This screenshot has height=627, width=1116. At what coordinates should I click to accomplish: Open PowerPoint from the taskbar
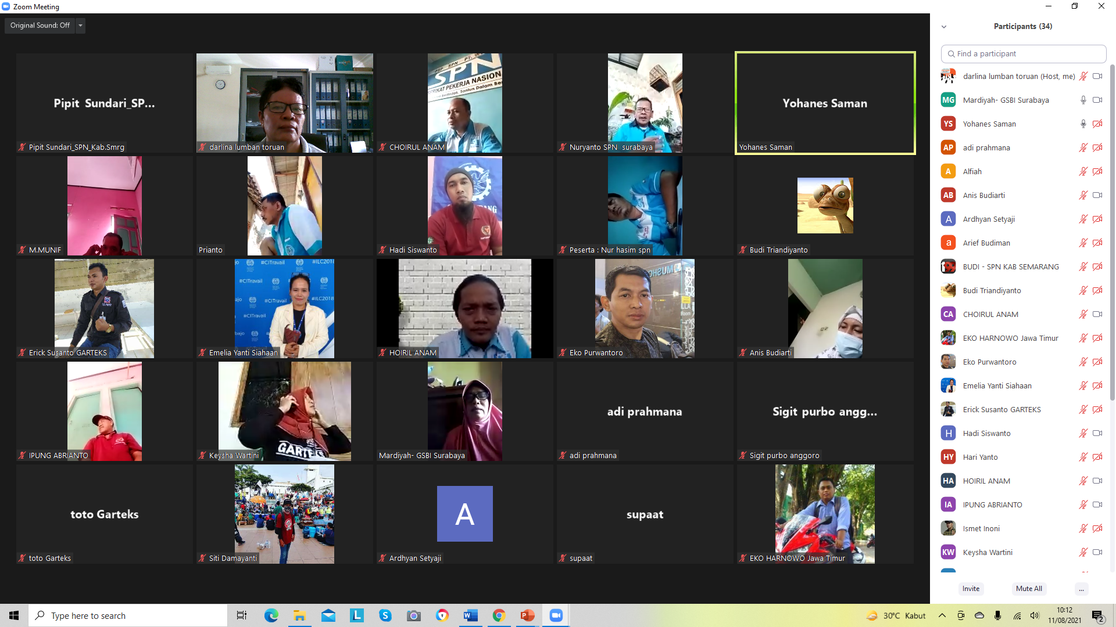[527, 615]
